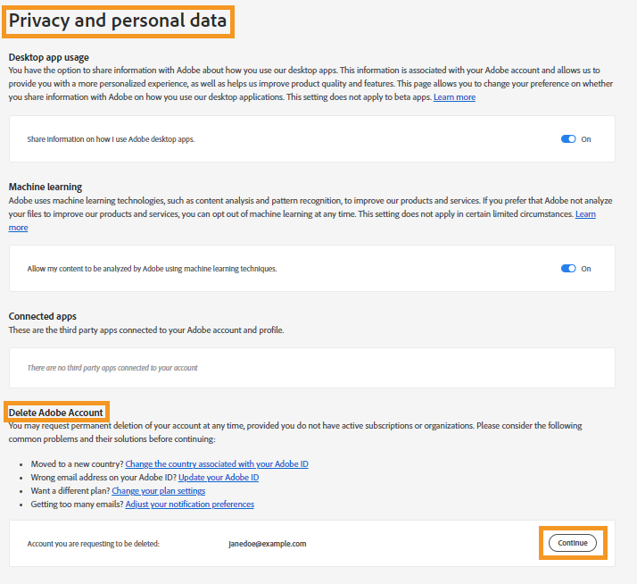
Task: Disable machine learning content analysis switch
Action: coord(568,269)
